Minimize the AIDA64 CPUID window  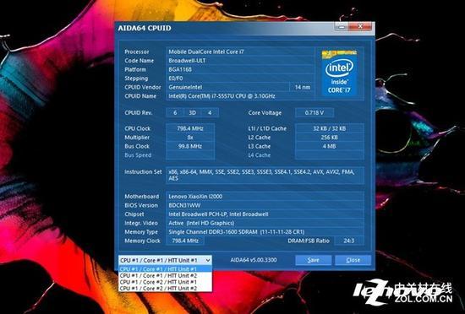point(342,27)
